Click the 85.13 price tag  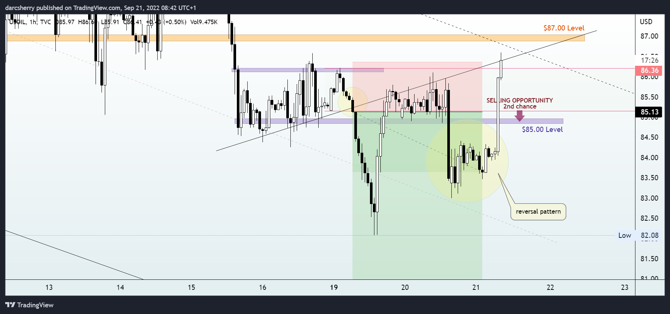coord(649,112)
